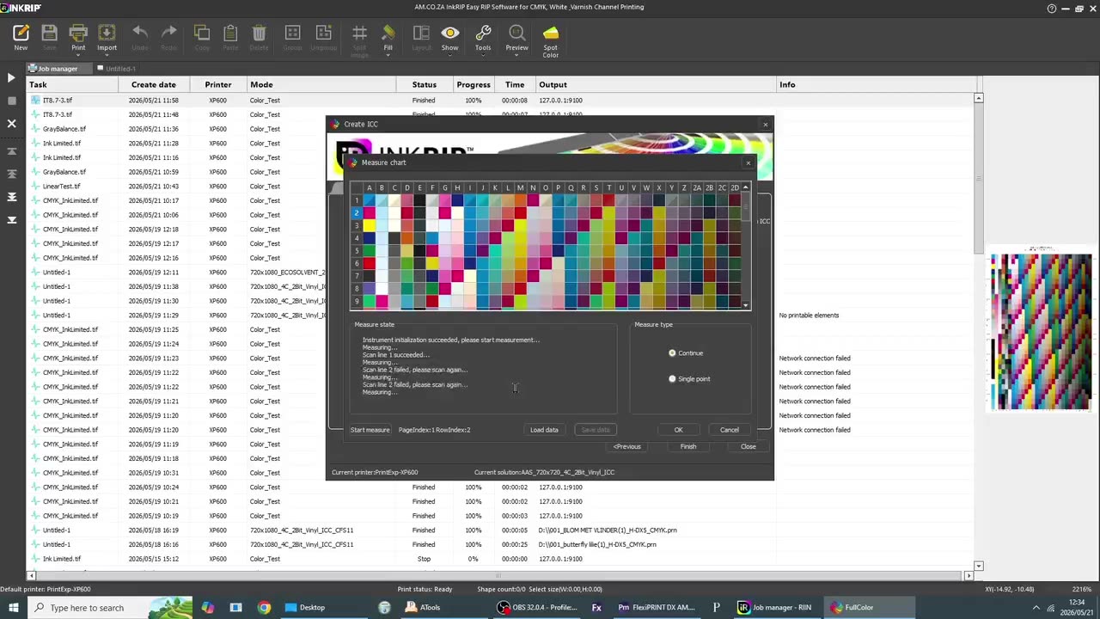Screen dimensions: 1100x619
Task: Open the help question mark icon in title bar
Action: pos(1052,8)
